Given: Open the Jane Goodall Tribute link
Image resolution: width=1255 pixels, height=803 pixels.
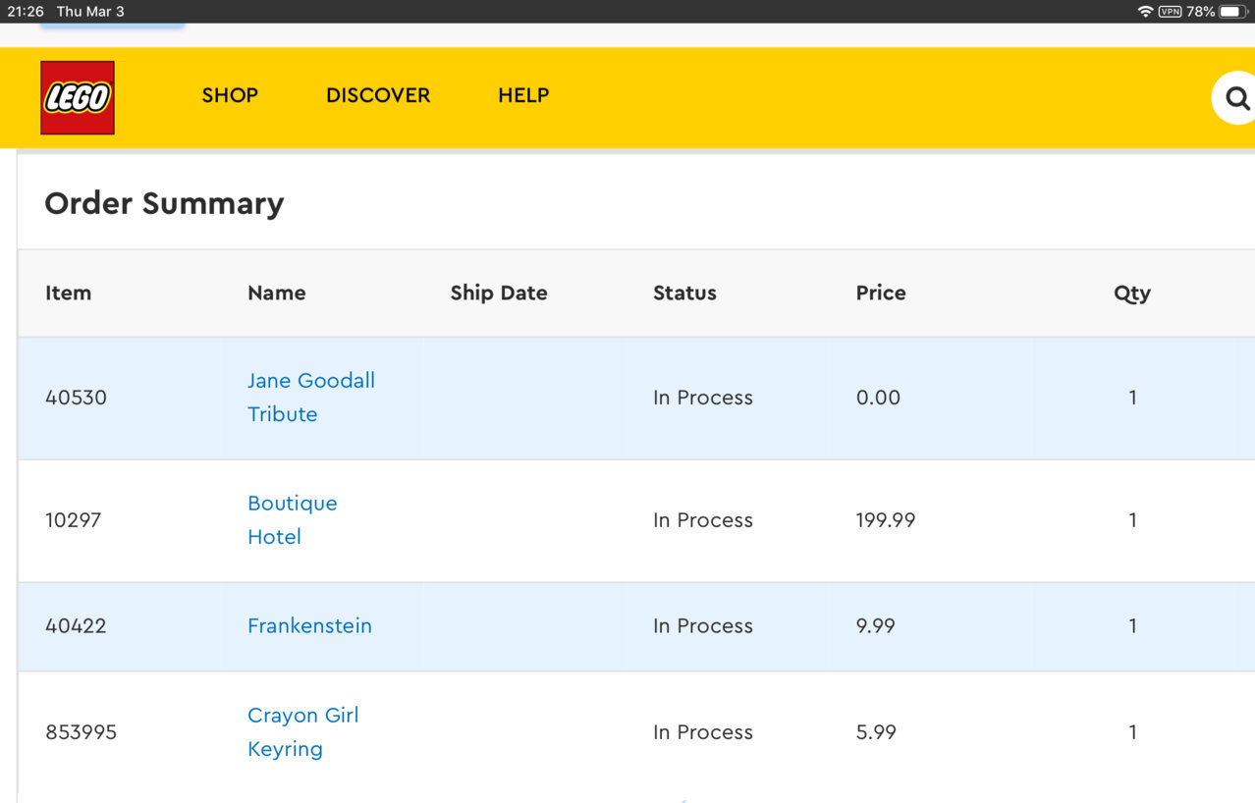Looking at the screenshot, I should pos(311,398).
